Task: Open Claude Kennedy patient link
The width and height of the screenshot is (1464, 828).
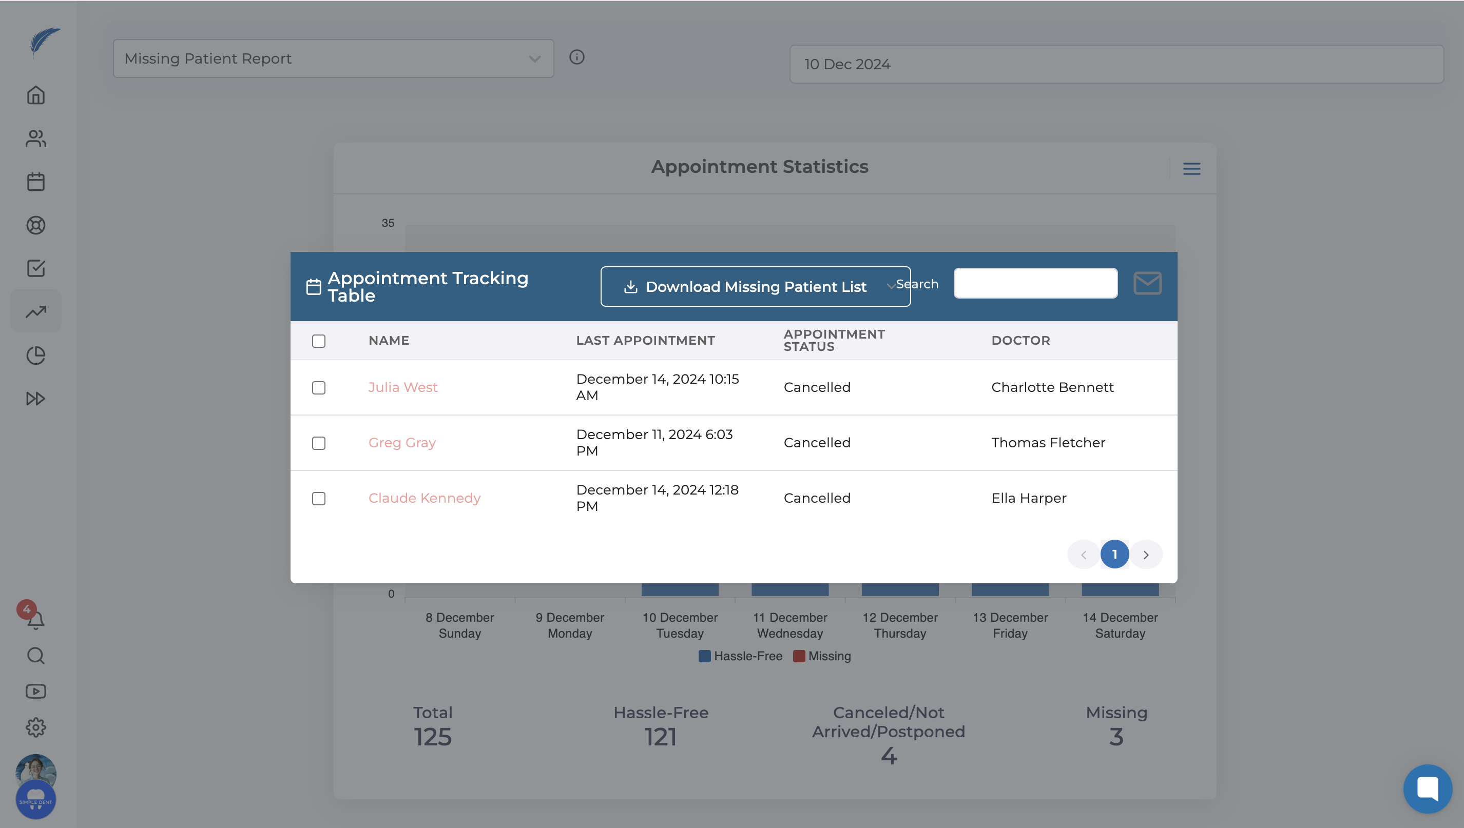Action: (x=425, y=498)
